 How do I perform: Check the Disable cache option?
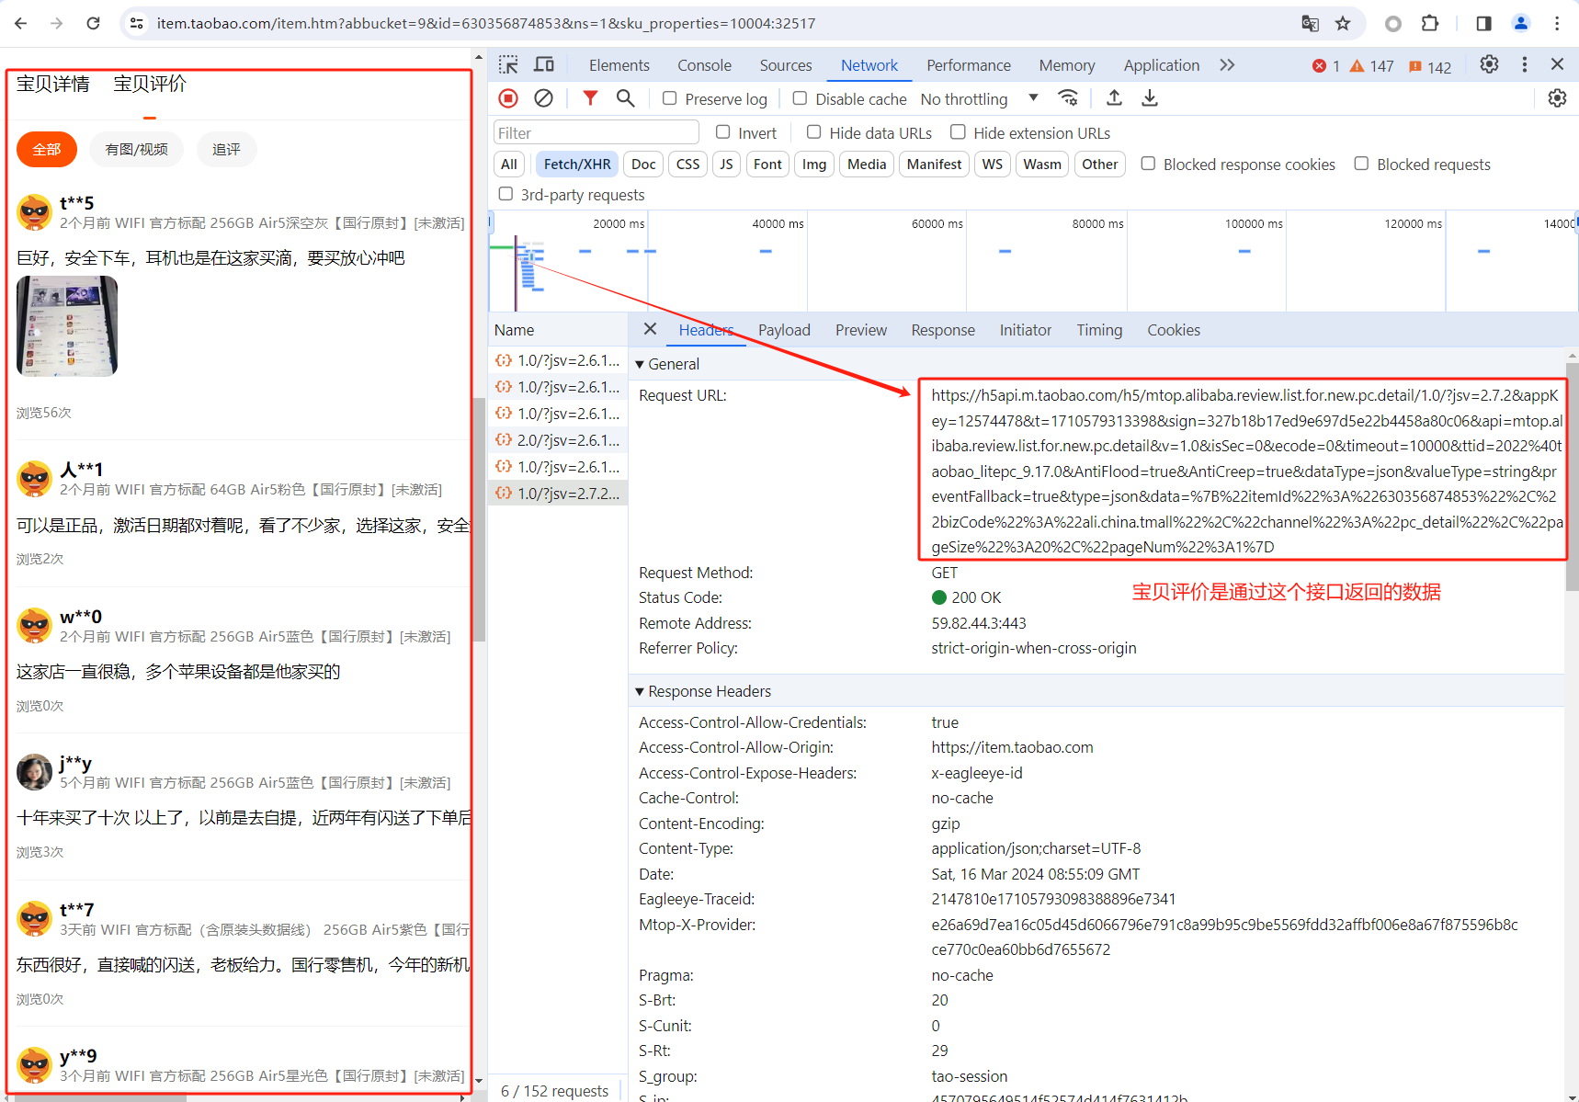click(x=801, y=98)
